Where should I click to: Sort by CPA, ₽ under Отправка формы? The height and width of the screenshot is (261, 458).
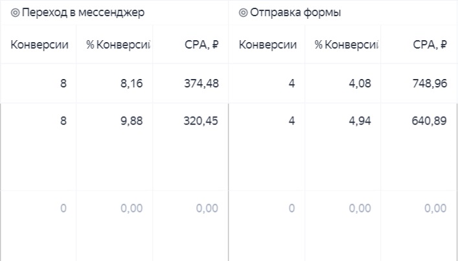(430, 45)
